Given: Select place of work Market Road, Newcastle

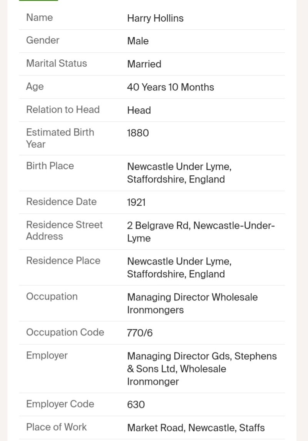Looking at the screenshot, I should pyautogui.click(x=196, y=428).
